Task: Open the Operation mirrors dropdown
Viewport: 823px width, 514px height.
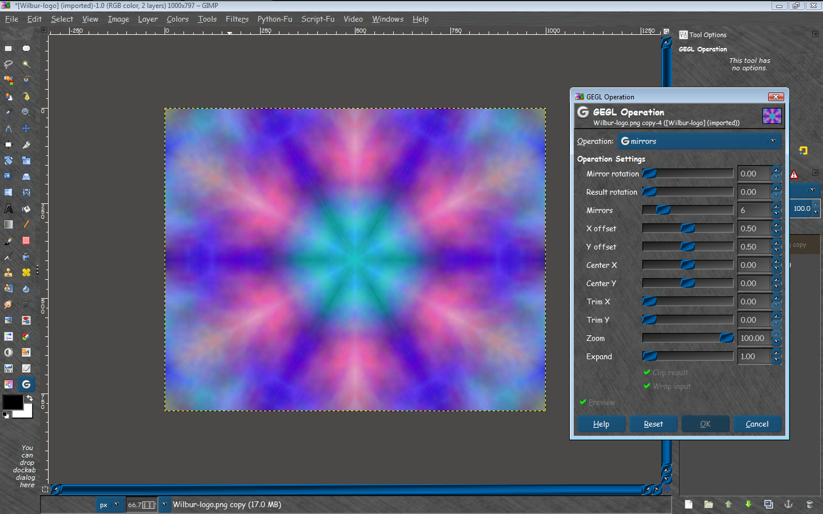Action: (x=699, y=141)
